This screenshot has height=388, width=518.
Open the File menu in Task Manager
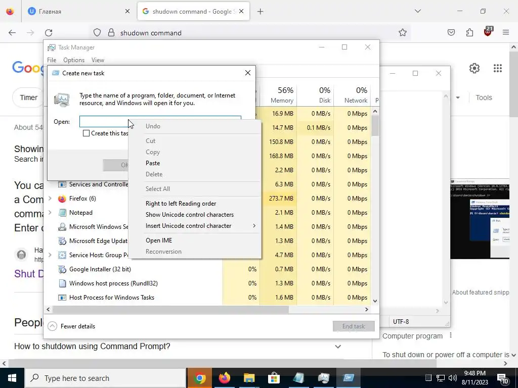point(52,60)
